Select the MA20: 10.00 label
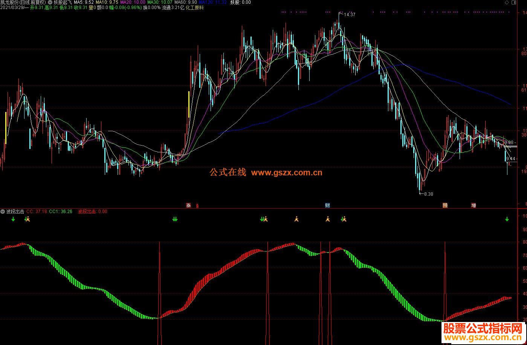This screenshot has height=345, width=527. pos(133,2)
